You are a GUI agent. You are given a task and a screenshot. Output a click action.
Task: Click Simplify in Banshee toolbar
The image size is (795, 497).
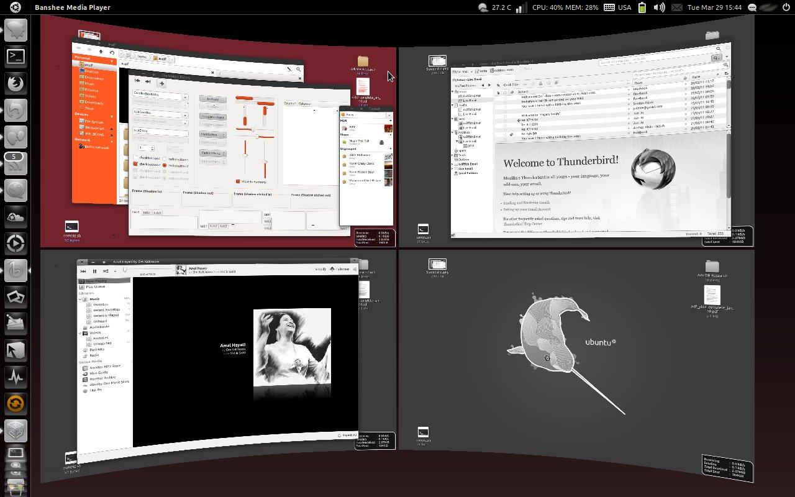(x=320, y=269)
